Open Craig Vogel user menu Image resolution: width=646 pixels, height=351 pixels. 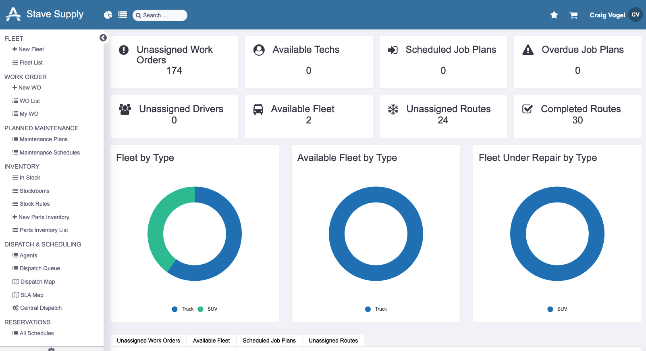tap(607, 15)
